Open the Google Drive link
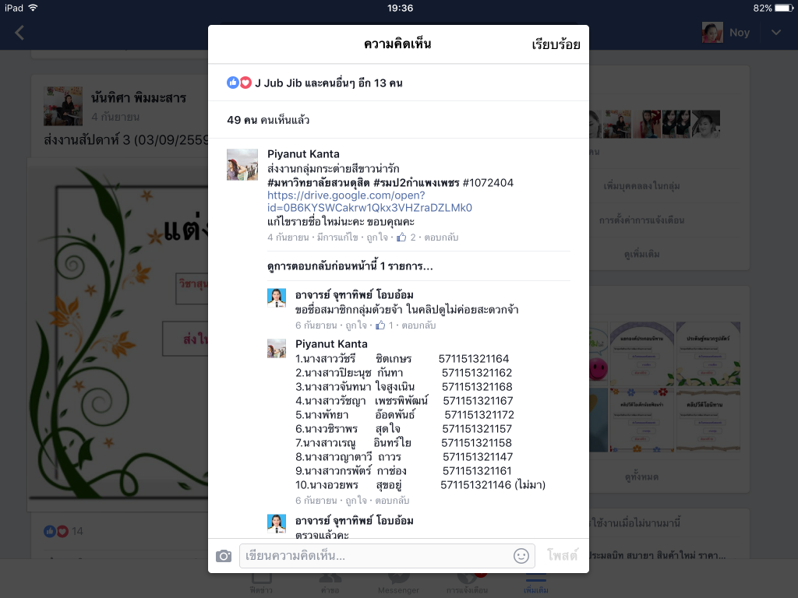Viewport: 798px width, 598px height. point(369,202)
